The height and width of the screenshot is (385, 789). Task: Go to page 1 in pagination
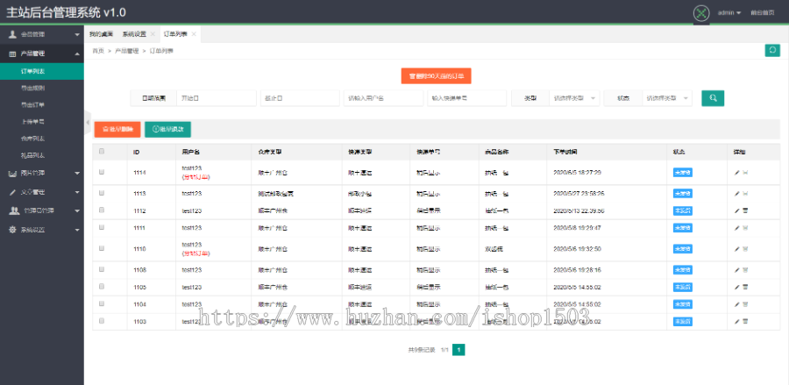pos(458,349)
